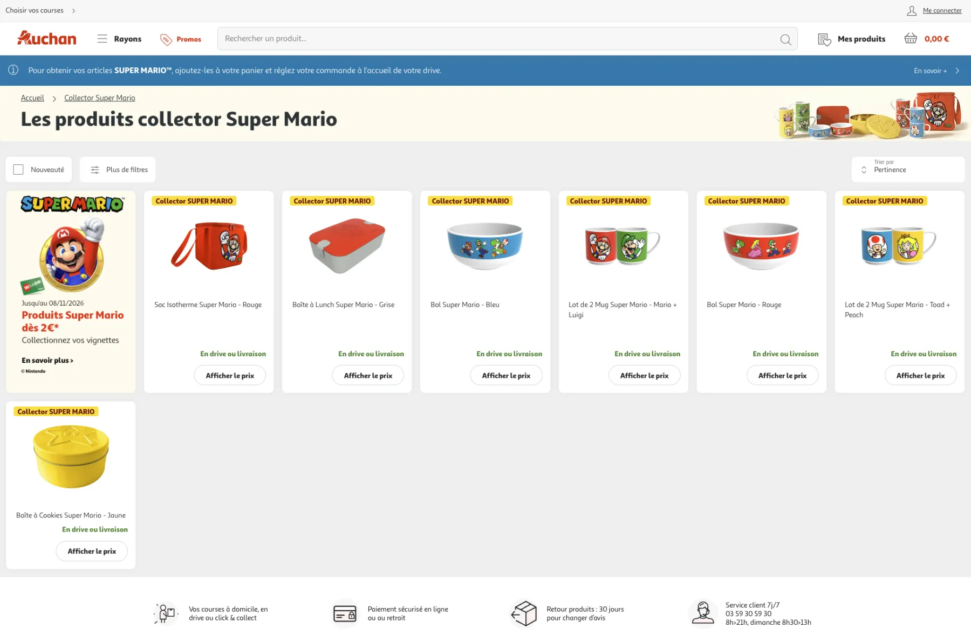This screenshot has height=642, width=971.
Task: Click Boîte à Cookies Super Mario - Jaune title
Action: point(71,515)
